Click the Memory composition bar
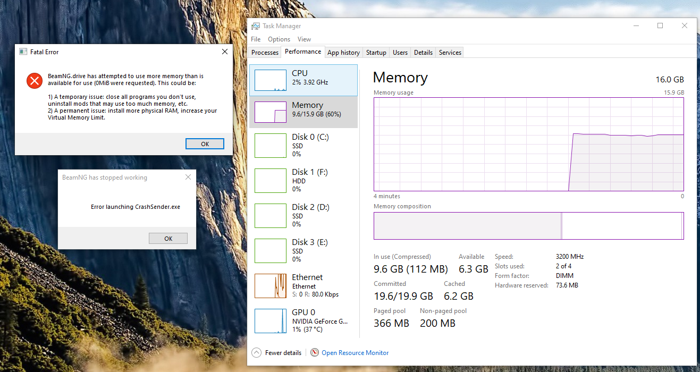Image resolution: width=700 pixels, height=372 pixels. (529, 226)
